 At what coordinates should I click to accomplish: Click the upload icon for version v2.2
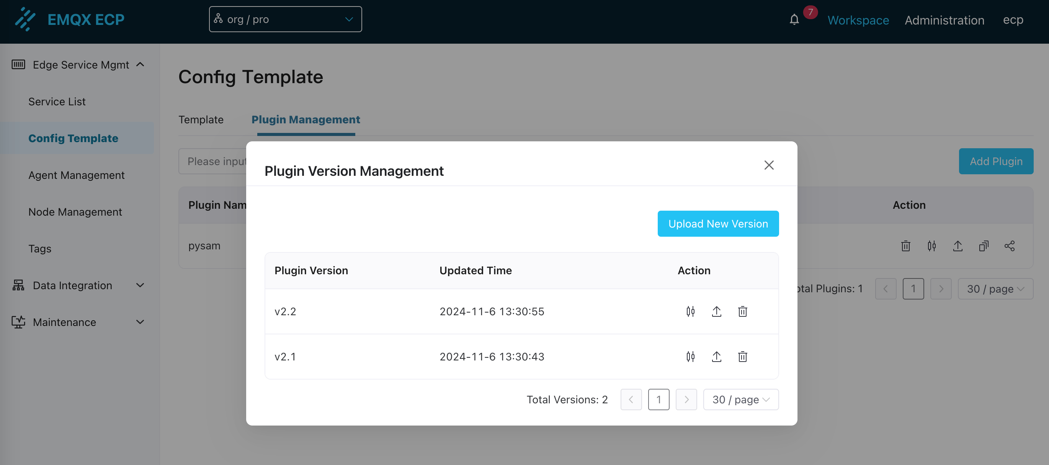[716, 311]
